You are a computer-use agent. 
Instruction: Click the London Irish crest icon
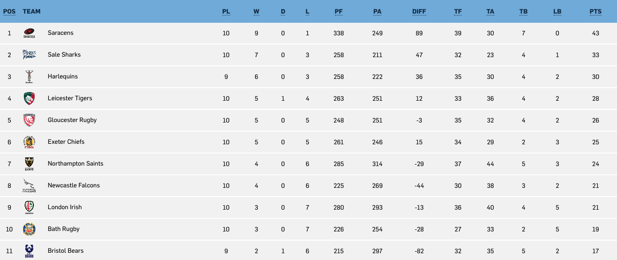(x=30, y=208)
